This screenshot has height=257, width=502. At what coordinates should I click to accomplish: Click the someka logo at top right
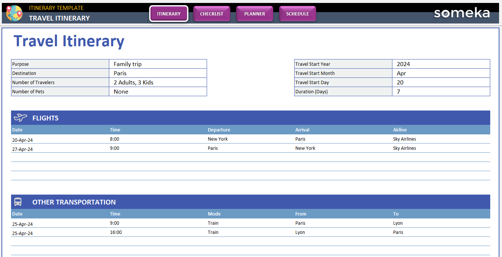tap(462, 13)
